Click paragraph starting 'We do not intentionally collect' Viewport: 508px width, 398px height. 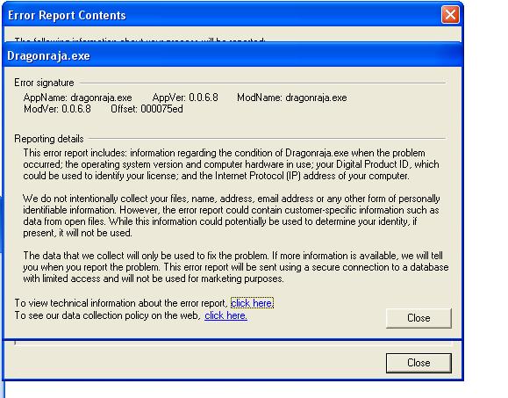[x=231, y=216]
